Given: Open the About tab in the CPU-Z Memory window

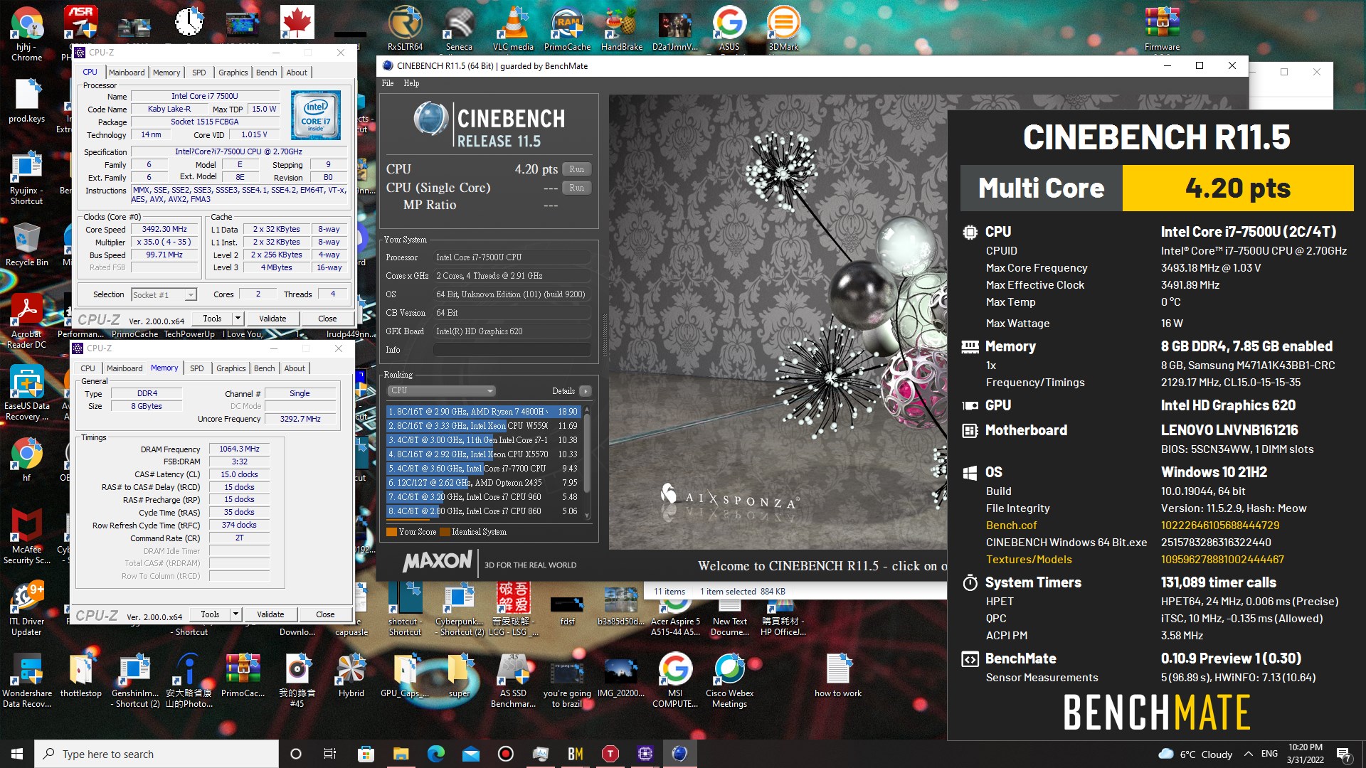Looking at the screenshot, I should 295,368.
